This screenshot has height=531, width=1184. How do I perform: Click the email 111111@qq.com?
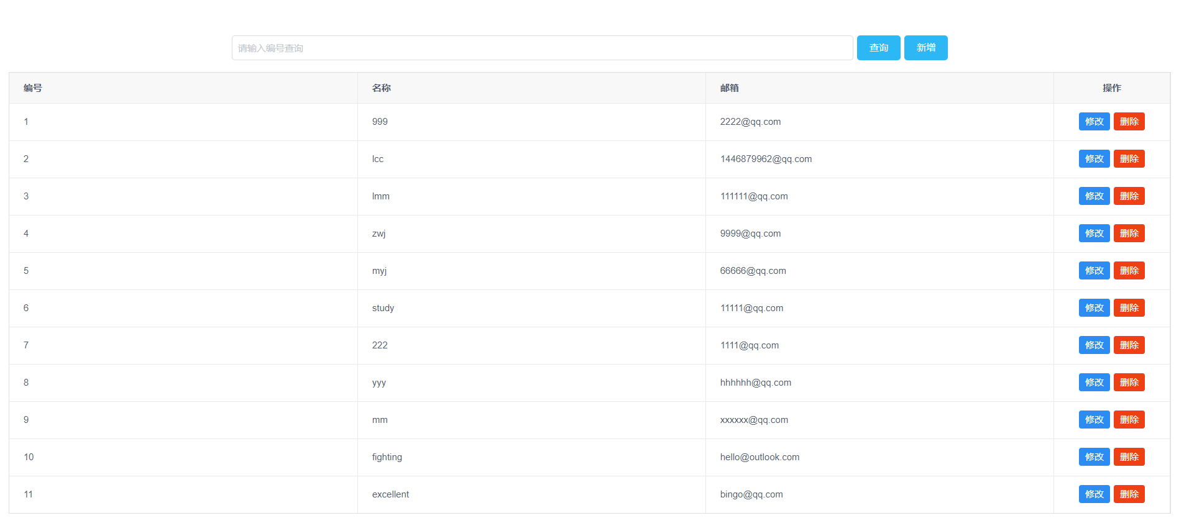[754, 196]
